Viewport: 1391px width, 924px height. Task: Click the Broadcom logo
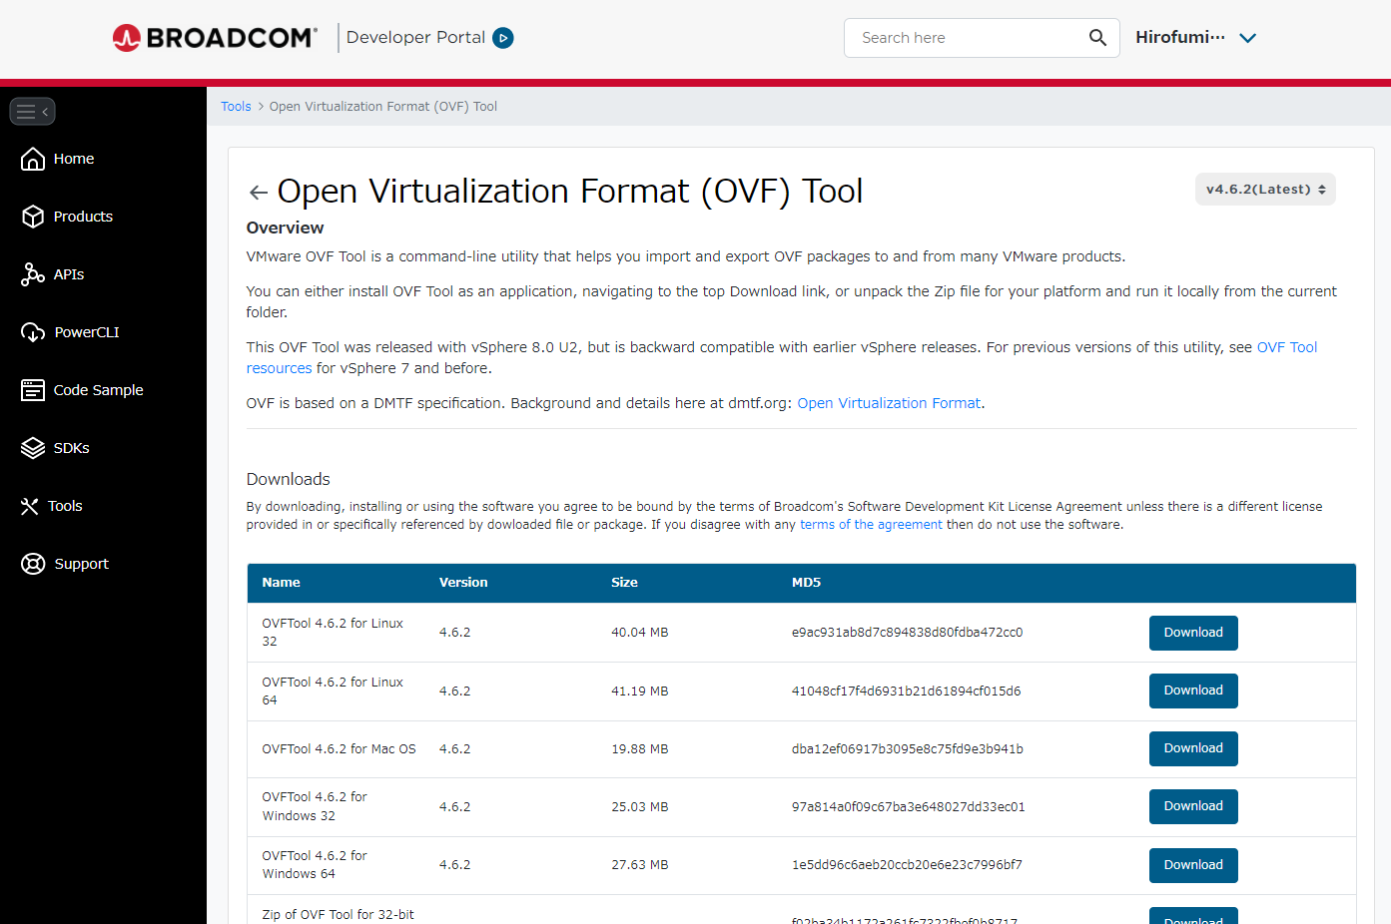215,38
